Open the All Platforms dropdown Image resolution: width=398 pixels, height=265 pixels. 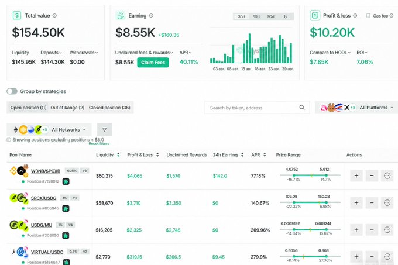tap(356, 108)
